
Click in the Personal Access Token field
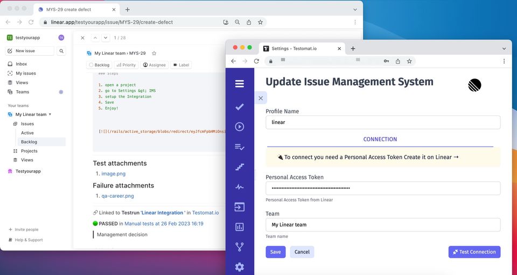point(383,188)
